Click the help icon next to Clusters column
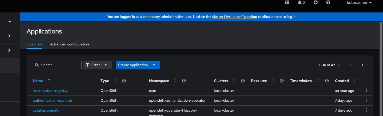The width and height of the screenshot is (383, 116). 243,81
